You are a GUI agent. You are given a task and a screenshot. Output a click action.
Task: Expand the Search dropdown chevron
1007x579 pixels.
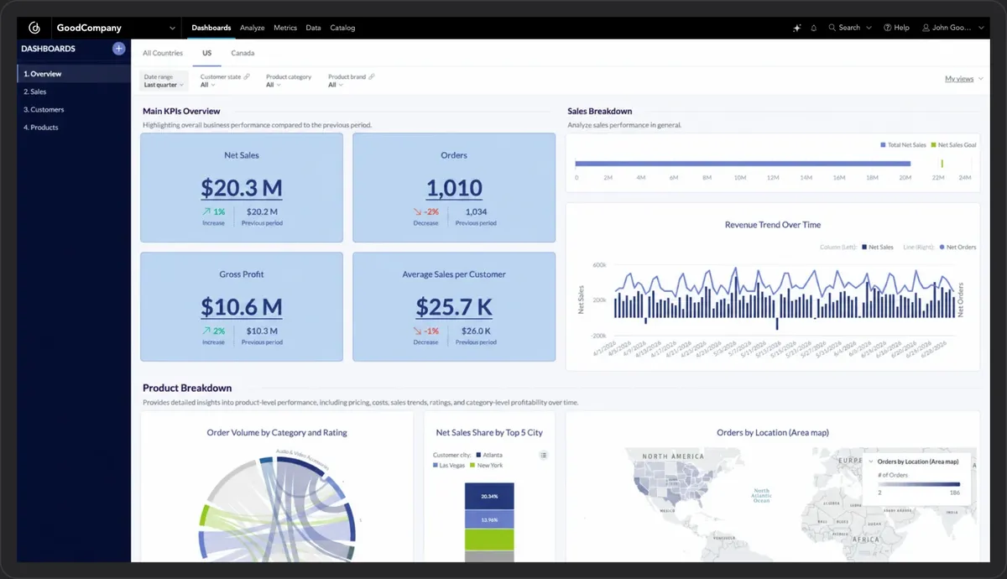[869, 28]
